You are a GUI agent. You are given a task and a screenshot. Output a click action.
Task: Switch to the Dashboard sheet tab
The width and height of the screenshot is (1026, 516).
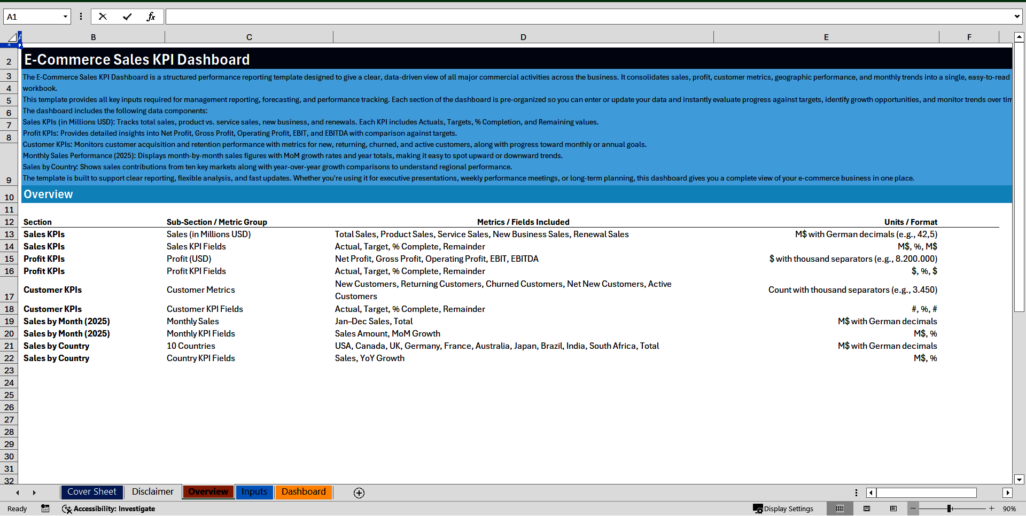point(304,491)
